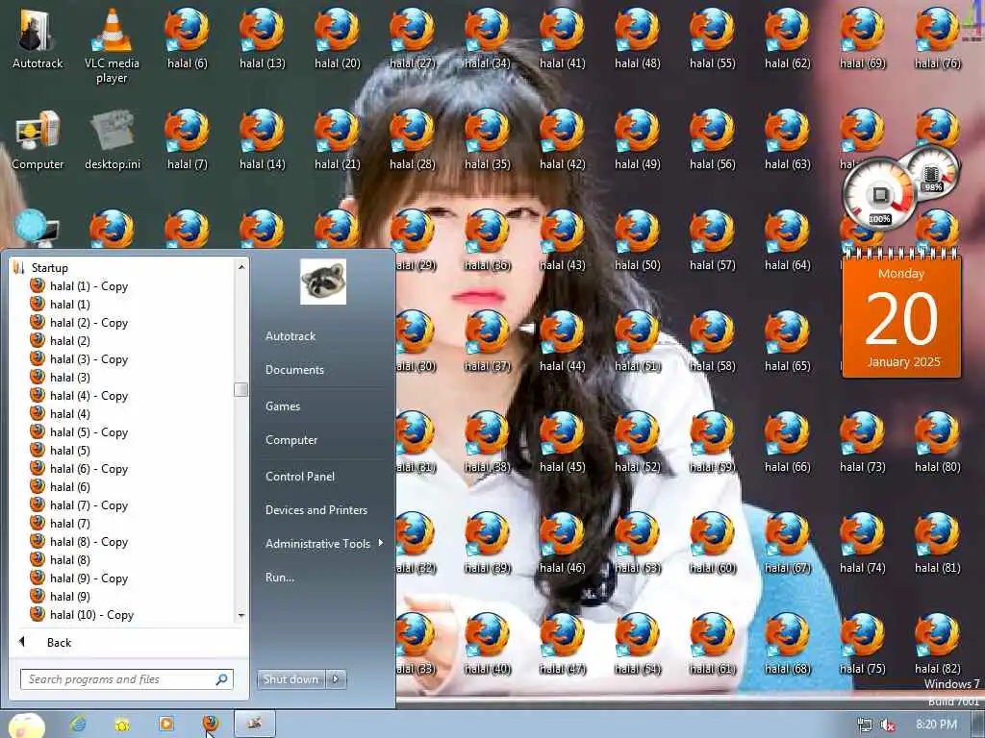
Task: Click the Start orb button
Action: pos(27,726)
